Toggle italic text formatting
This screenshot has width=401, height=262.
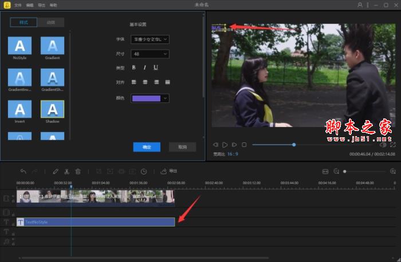click(144, 68)
